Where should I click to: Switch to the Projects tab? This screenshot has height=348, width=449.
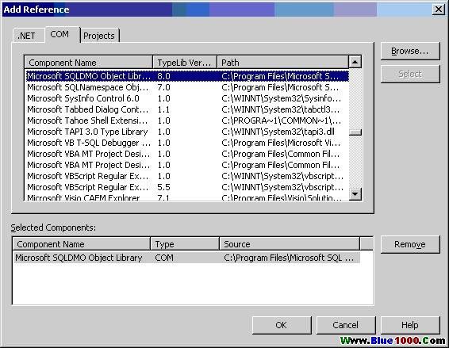99,36
